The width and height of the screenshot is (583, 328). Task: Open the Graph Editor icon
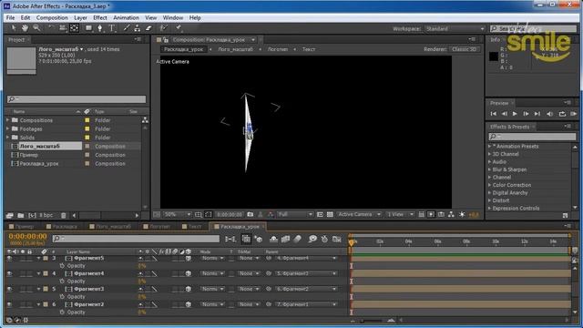tap(337, 239)
